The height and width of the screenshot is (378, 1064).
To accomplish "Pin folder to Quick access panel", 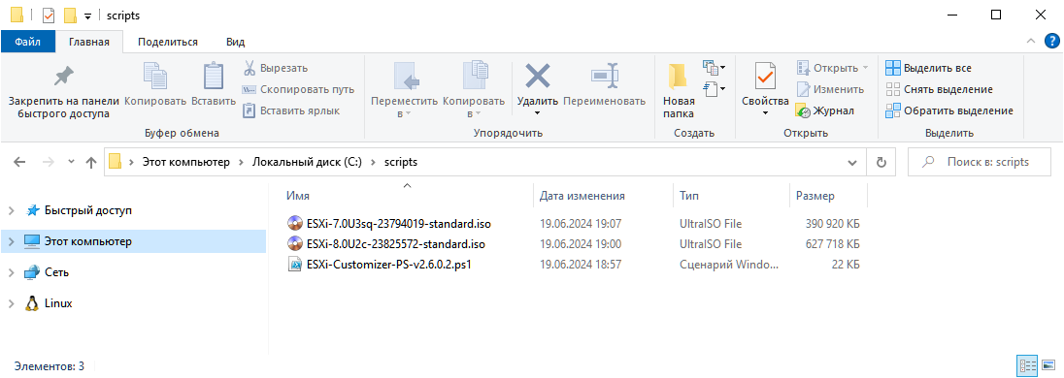I will click(x=63, y=89).
